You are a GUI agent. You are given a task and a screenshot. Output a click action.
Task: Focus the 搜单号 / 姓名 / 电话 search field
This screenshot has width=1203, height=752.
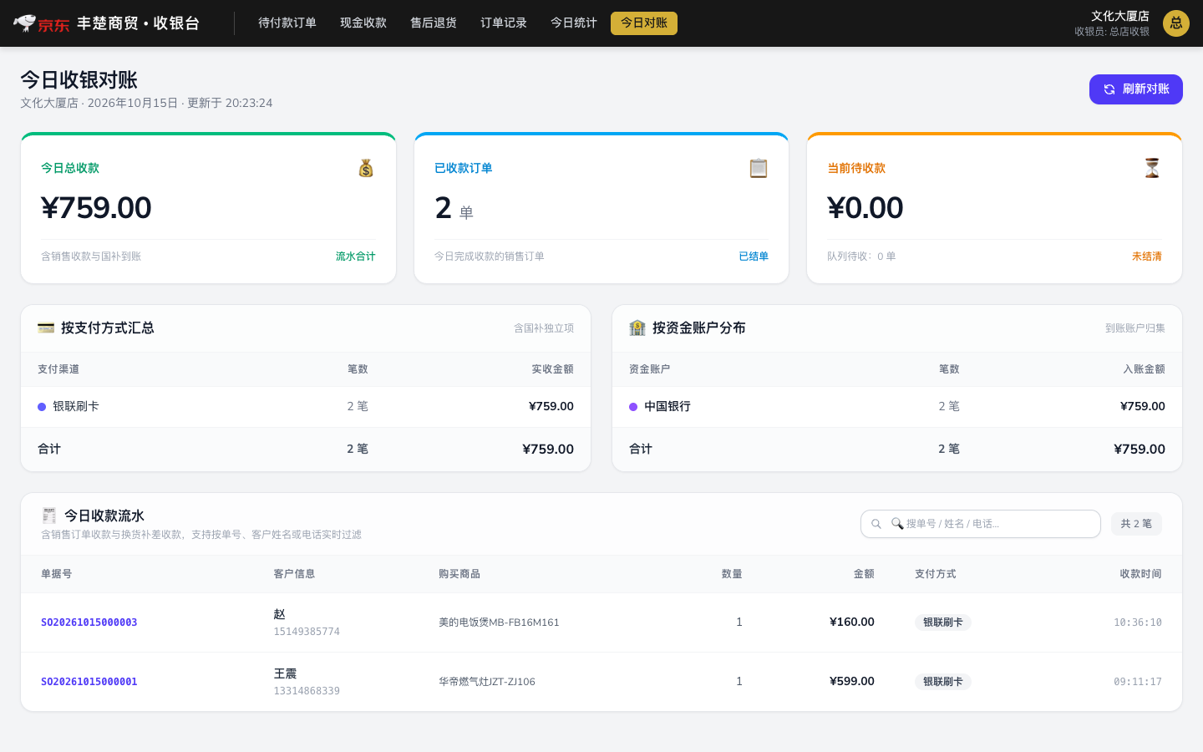click(x=981, y=524)
